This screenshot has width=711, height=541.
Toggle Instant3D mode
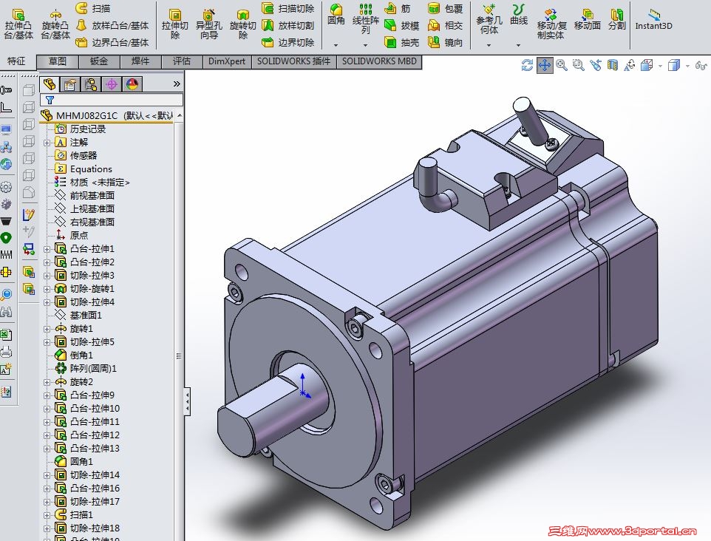653,20
